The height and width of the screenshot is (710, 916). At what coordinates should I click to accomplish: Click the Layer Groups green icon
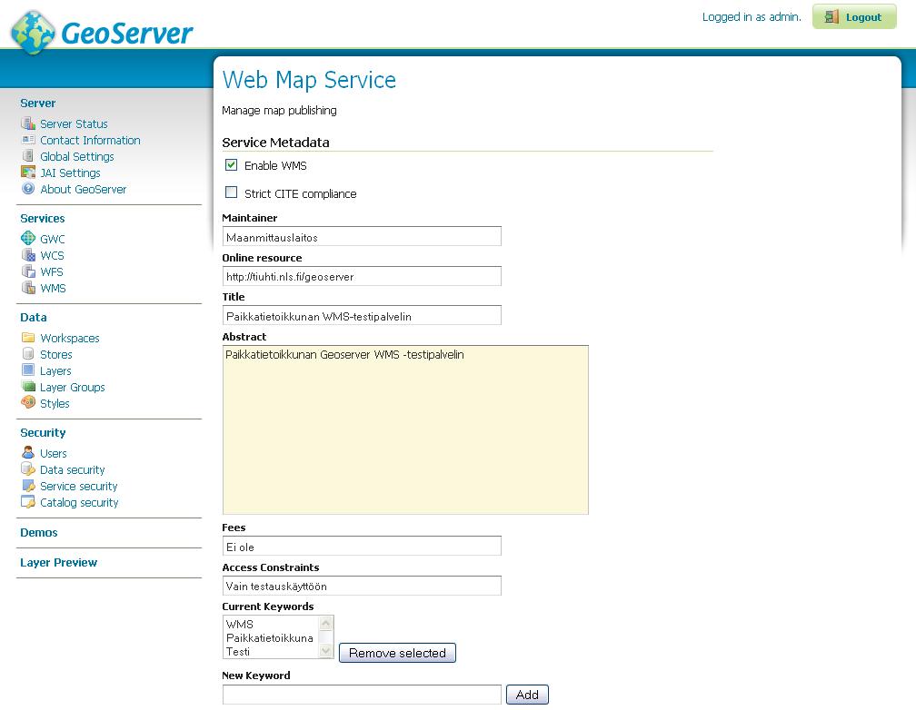(28, 386)
